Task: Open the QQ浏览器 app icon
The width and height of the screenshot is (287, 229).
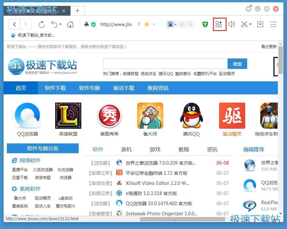Action: click(27, 116)
